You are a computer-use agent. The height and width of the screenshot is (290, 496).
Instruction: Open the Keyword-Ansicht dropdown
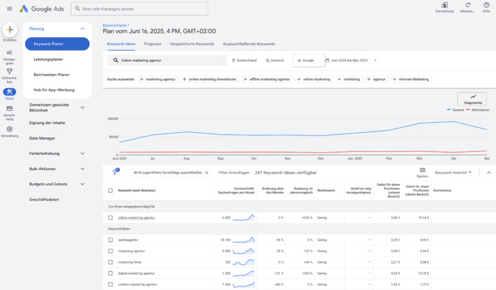(453, 173)
